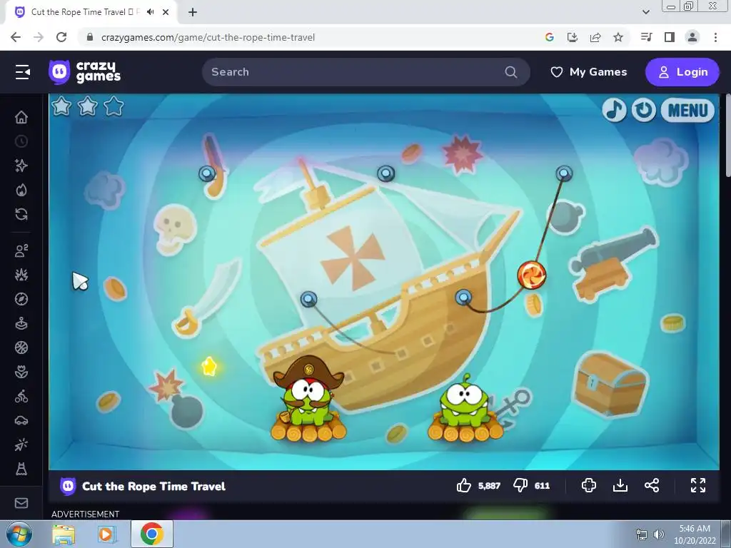The image size is (731, 548).
Task: Click the crazygames.com address bar URL
Action: click(208, 37)
